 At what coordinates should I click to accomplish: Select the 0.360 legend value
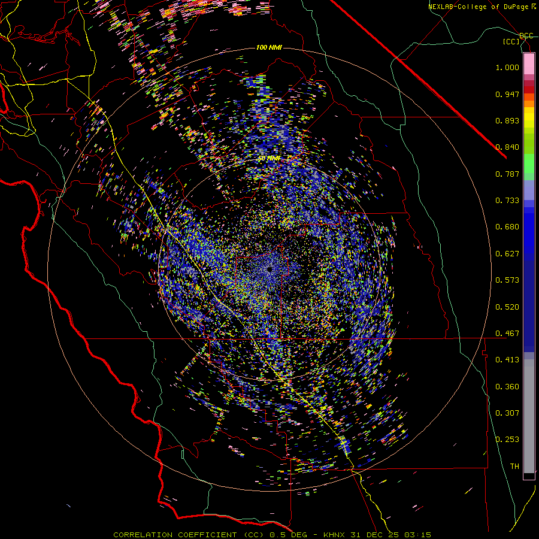pos(507,387)
